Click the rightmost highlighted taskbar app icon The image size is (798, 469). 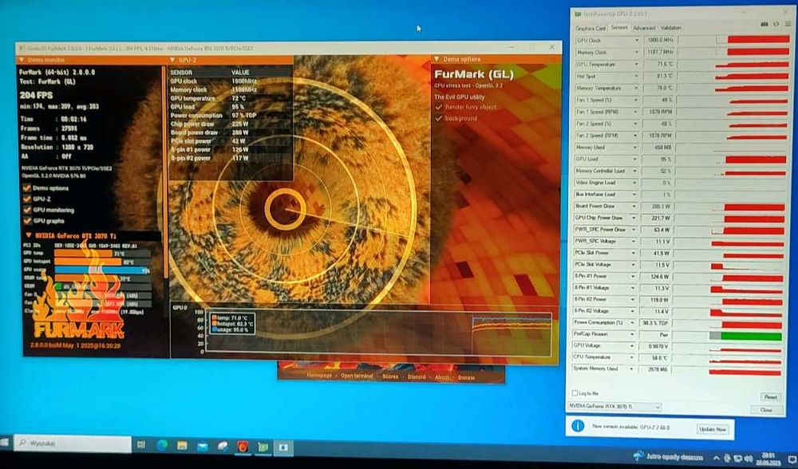283,447
